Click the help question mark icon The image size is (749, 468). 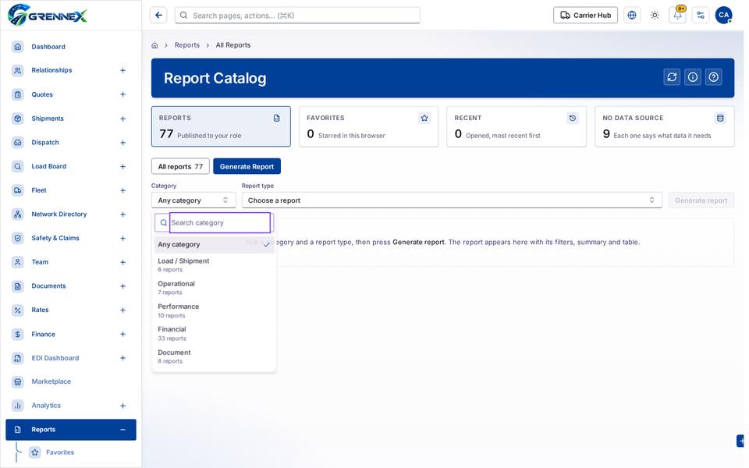(x=714, y=77)
